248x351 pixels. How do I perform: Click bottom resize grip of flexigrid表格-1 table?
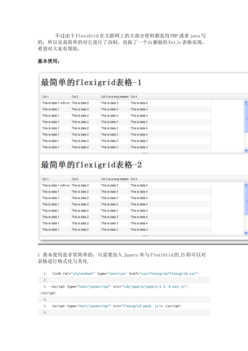pos(144,153)
